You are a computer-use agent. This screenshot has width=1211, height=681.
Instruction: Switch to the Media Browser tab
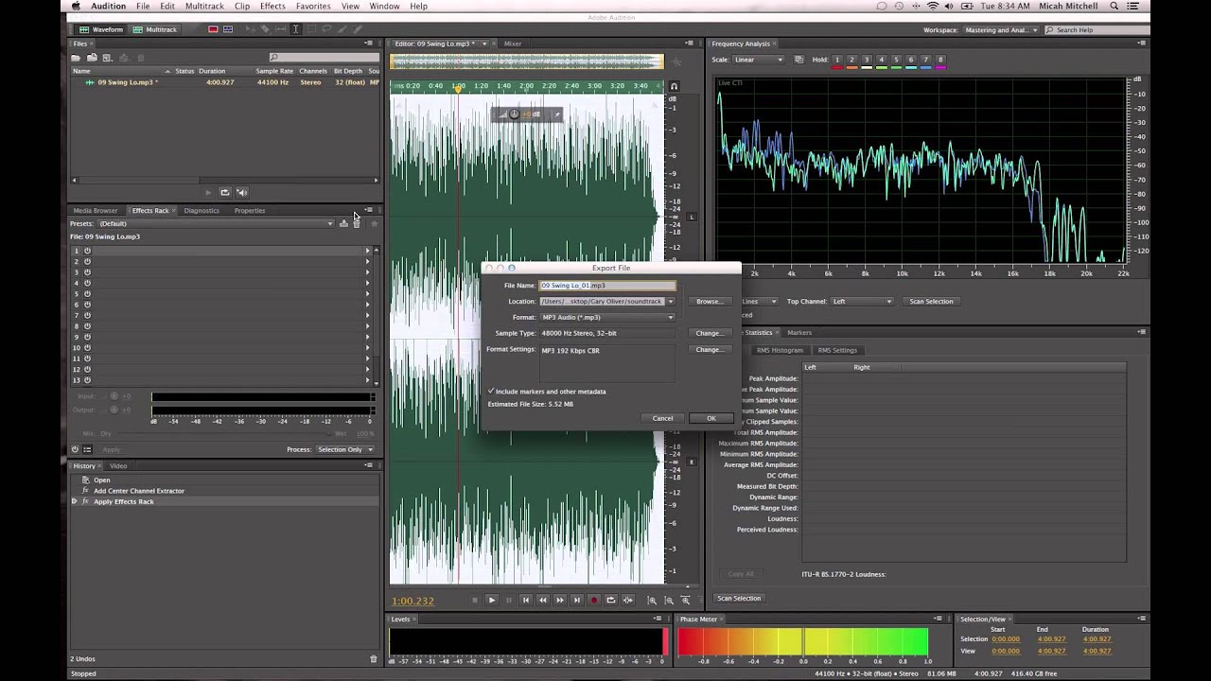[96, 211]
